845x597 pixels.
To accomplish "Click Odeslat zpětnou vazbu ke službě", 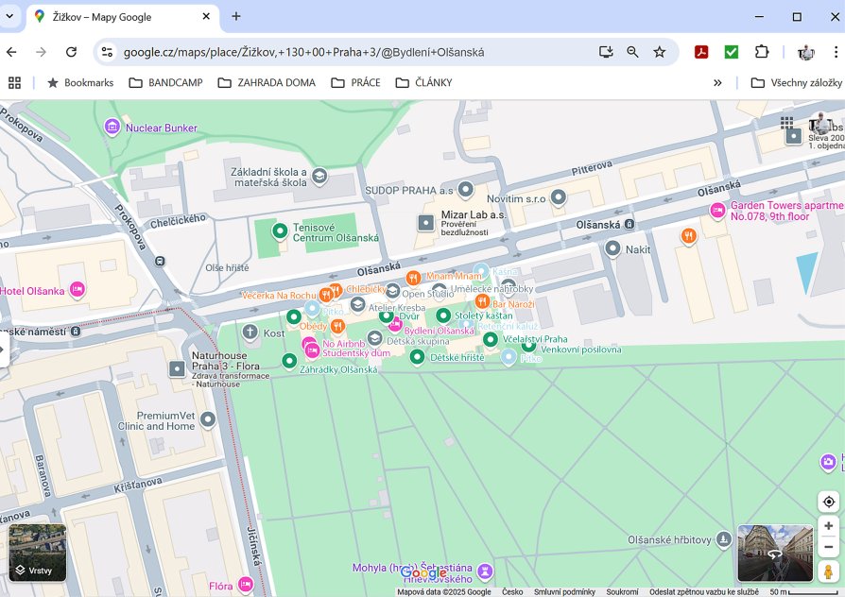I will (704, 591).
